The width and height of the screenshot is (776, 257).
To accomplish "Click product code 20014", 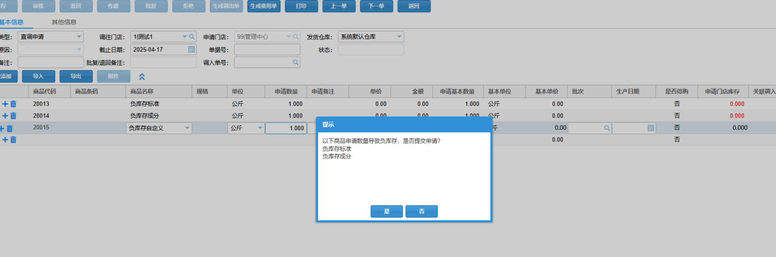I will tap(41, 116).
